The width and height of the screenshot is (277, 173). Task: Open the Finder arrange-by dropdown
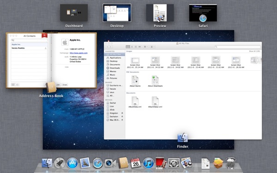click(x=152, y=47)
